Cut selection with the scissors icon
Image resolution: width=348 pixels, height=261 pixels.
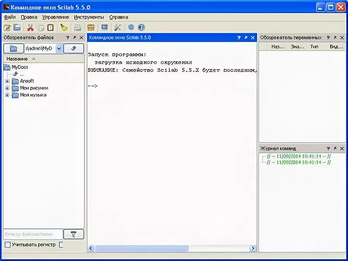pos(30,28)
